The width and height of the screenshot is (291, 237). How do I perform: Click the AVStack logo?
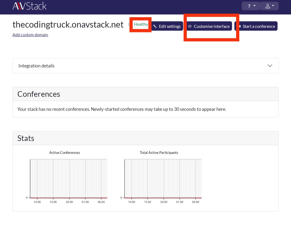point(29,6)
